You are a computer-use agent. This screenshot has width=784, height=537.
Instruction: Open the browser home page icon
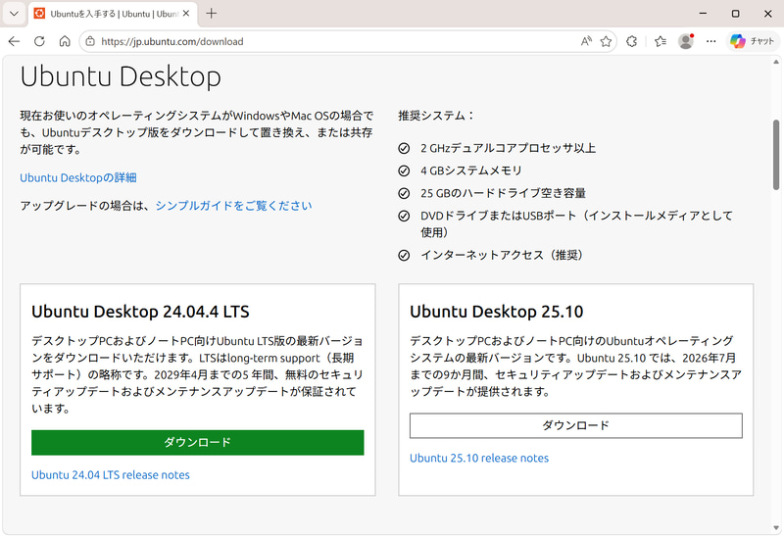(65, 41)
